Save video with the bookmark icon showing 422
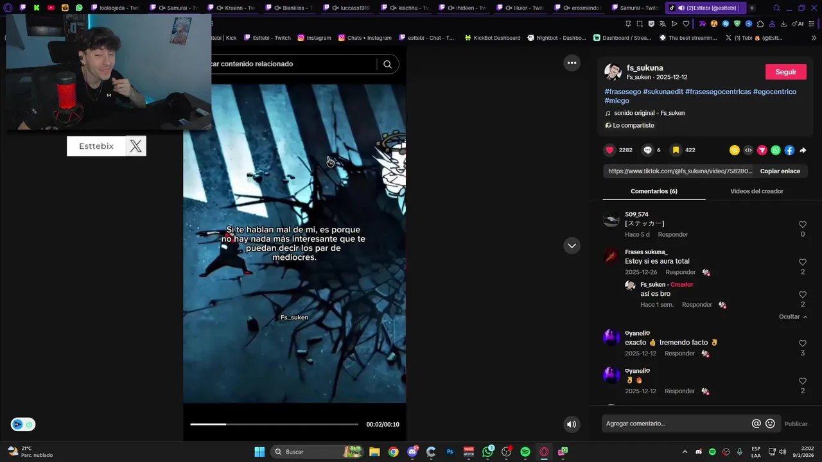 pyautogui.click(x=676, y=150)
